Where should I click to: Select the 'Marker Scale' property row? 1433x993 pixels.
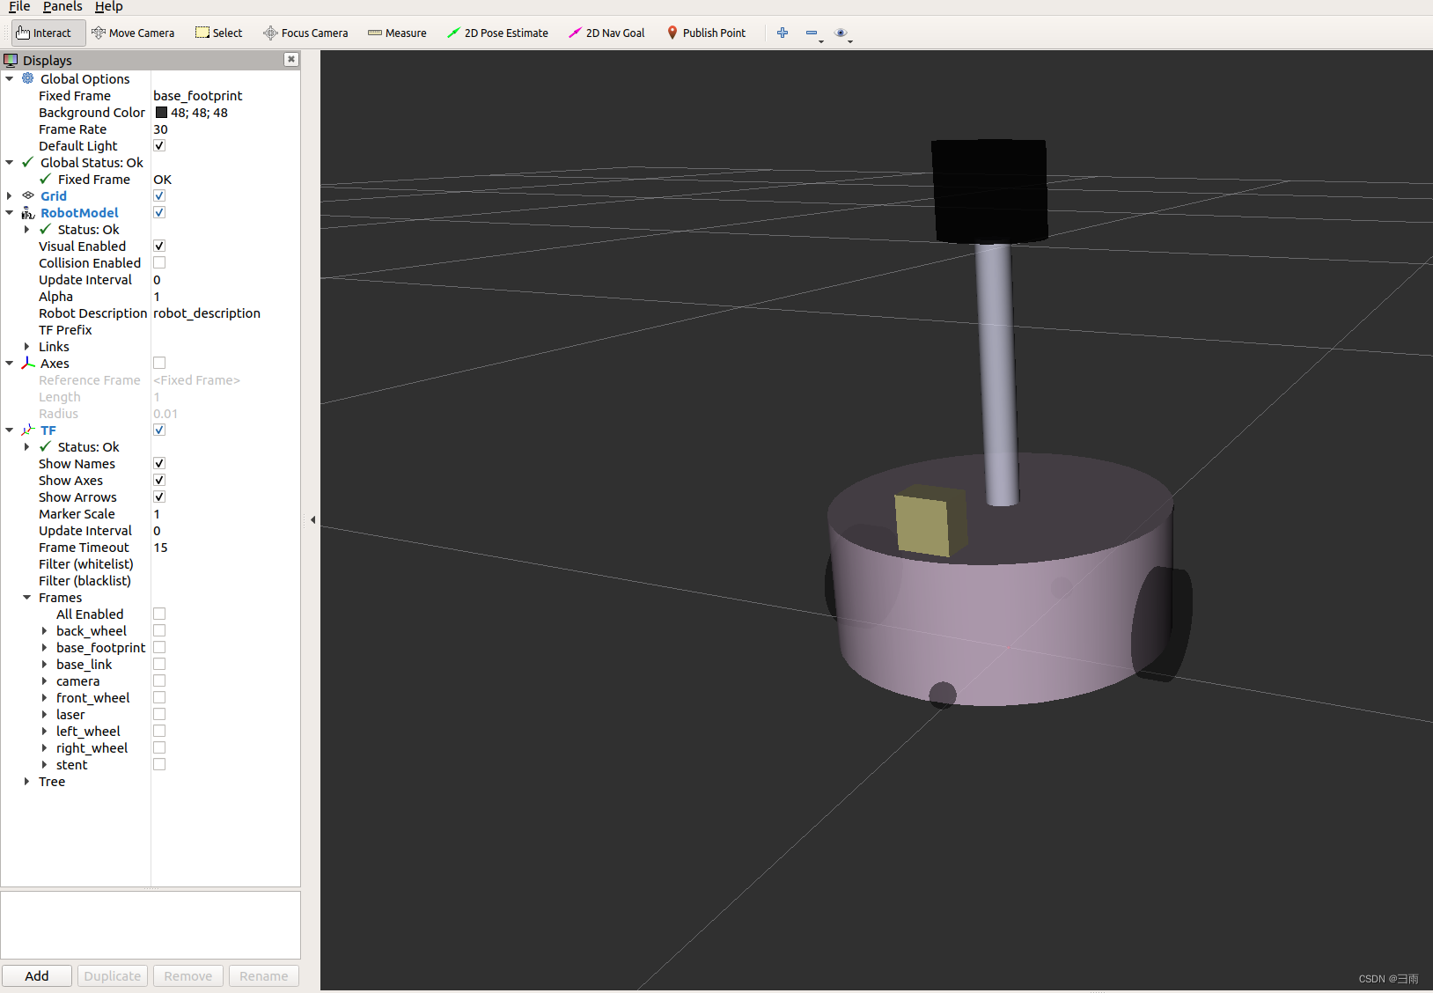(x=151, y=513)
